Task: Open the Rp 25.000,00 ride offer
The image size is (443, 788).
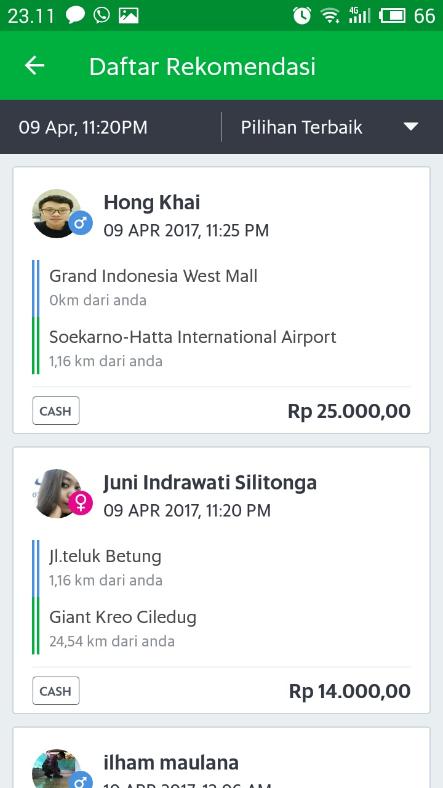Action: tap(349, 411)
